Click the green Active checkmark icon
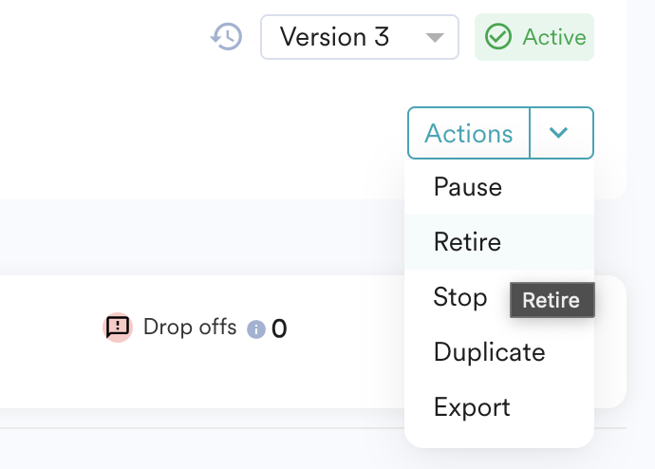655x469 pixels. point(497,37)
